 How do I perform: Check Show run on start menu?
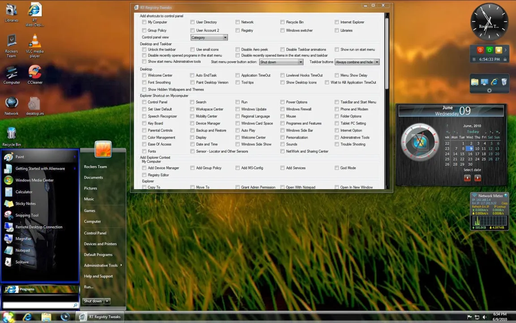(x=337, y=49)
